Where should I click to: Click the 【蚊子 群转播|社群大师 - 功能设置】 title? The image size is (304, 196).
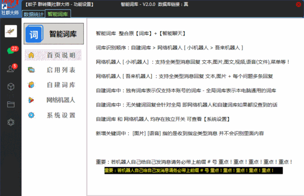(59, 4)
